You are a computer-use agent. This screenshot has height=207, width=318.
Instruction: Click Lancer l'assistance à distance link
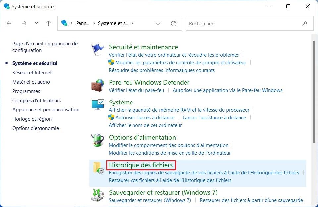pyautogui.click(x=214, y=118)
